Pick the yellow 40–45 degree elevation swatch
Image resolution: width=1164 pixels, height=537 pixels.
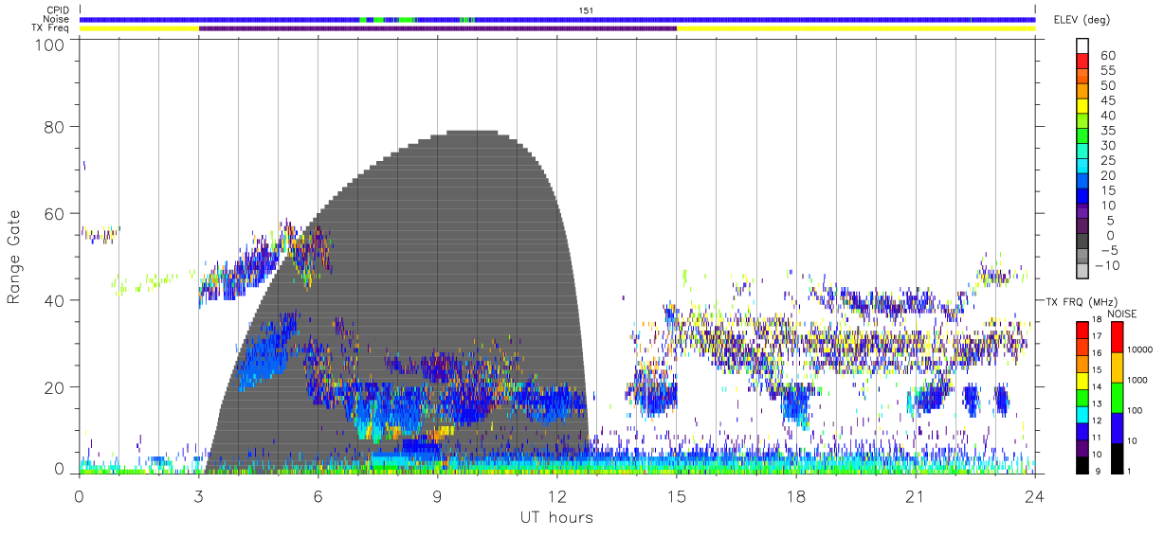(1082, 107)
